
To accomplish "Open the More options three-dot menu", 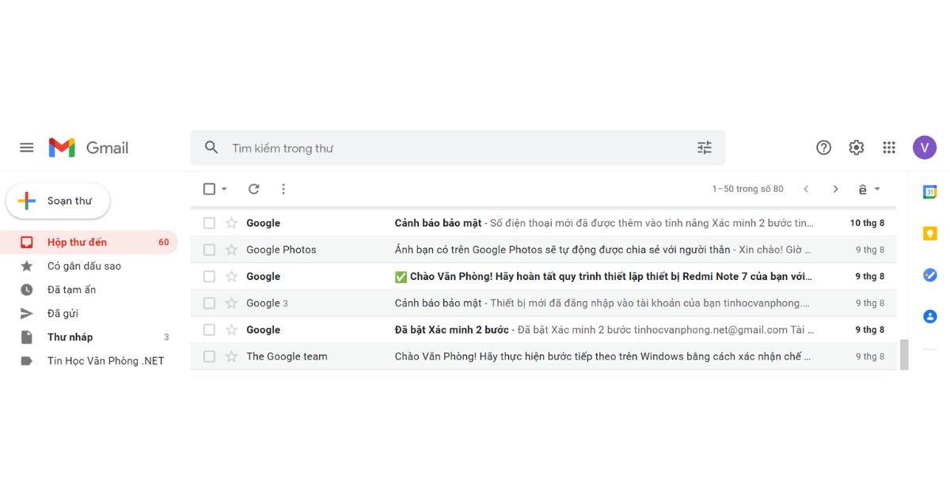I will click(283, 189).
